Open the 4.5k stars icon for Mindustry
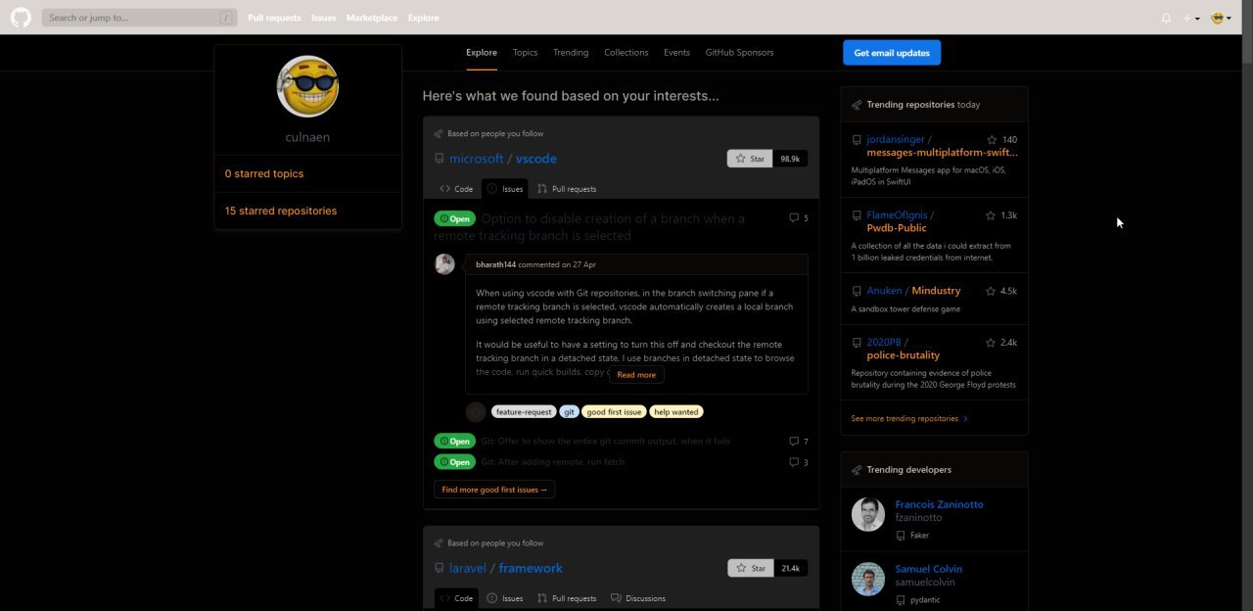 coord(1001,291)
